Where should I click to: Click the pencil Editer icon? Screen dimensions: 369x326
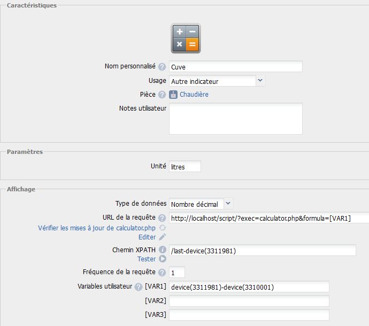(163, 237)
